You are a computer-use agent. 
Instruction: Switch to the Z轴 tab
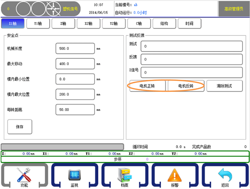pyautogui.click(x=63, y=24)
